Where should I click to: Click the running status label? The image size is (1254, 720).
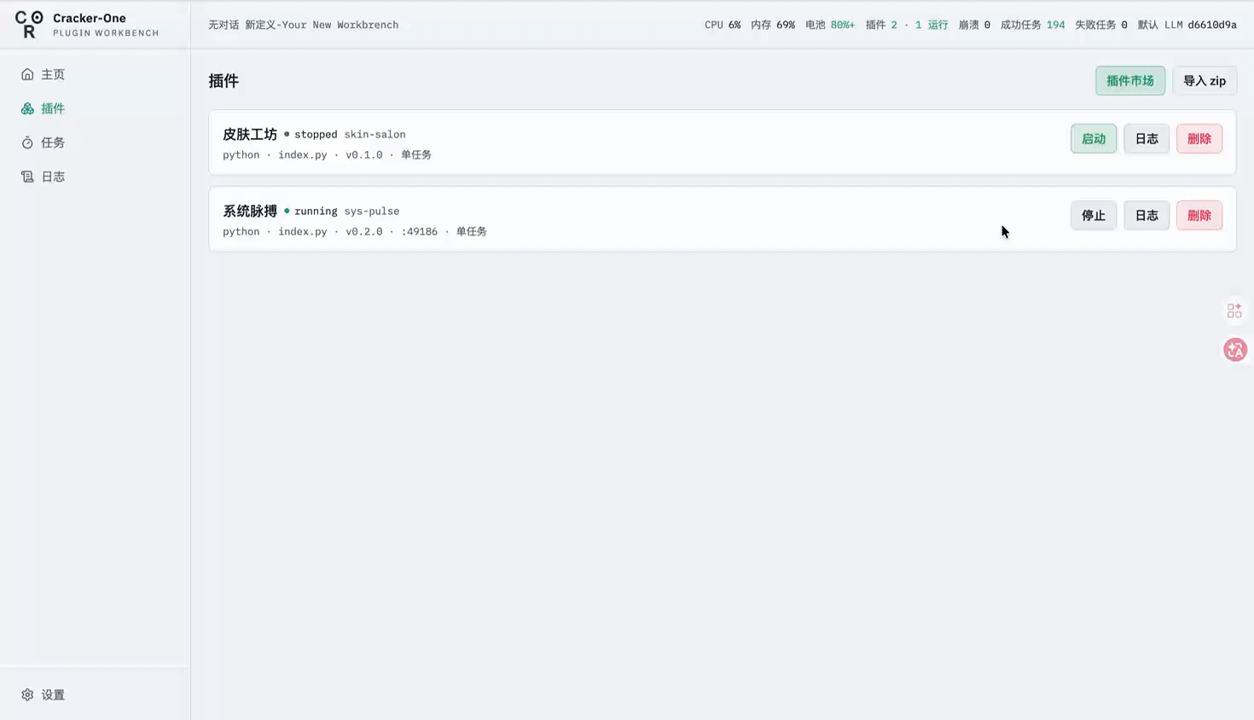[316, 211]
